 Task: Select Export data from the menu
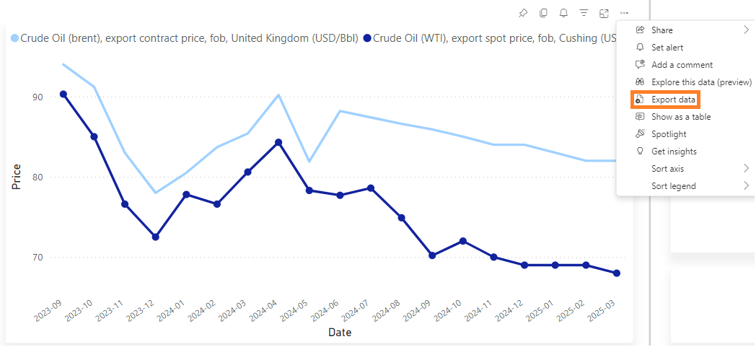pyautogui.click(x=673, y=100)
